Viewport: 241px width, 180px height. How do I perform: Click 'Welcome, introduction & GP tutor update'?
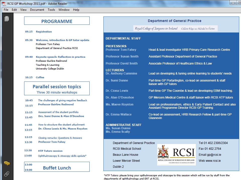coord(63,40)
